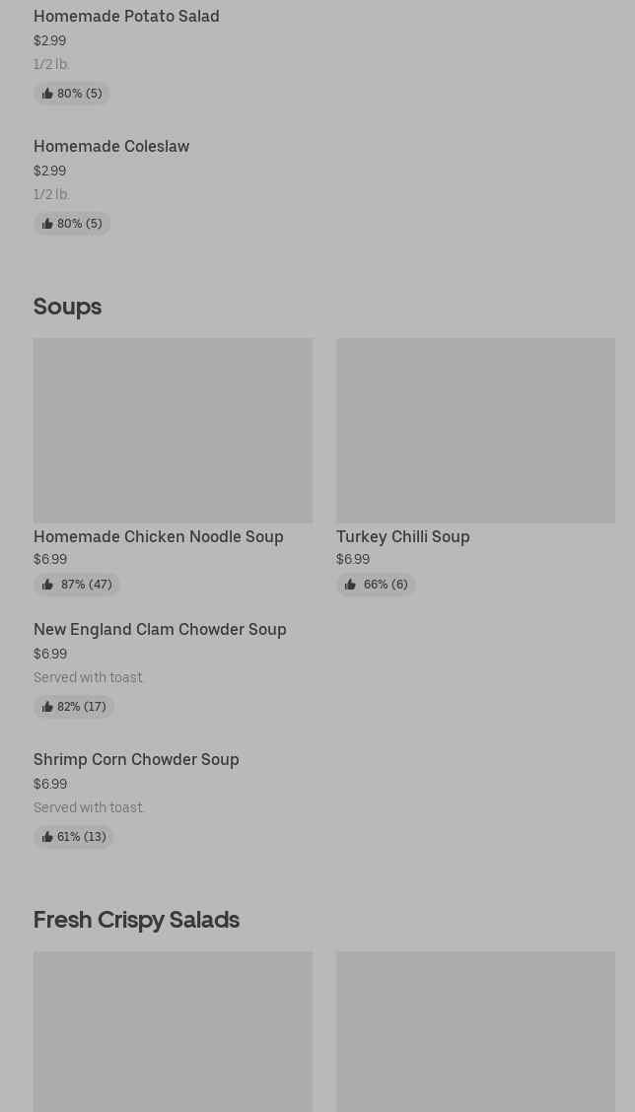Open the Homemade Coleslaw item
Screen dimensions: 635x1112
111,146
